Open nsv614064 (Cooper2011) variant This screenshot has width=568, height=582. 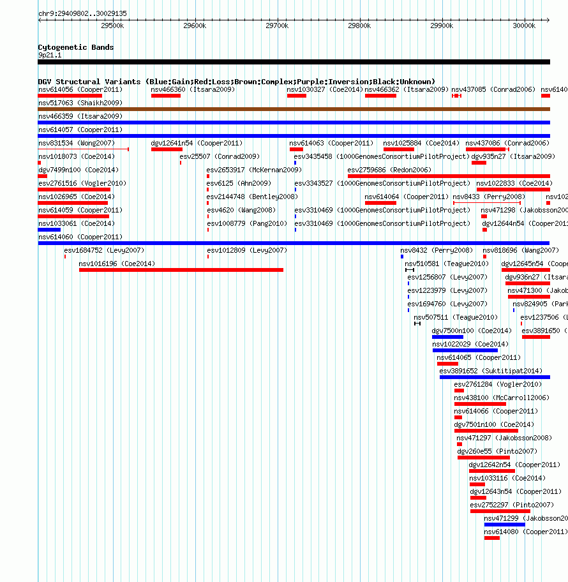407,197
